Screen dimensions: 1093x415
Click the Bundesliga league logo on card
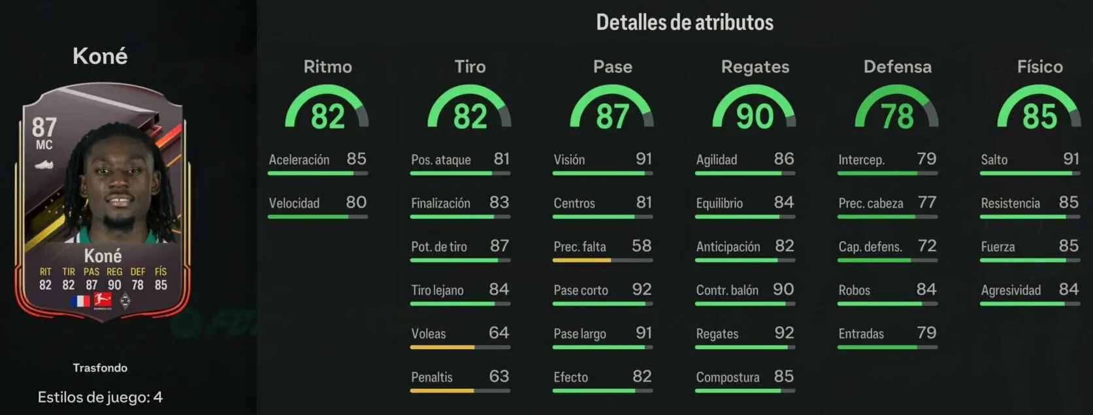coord(103,301)
